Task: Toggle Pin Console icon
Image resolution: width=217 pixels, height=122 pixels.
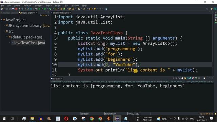Action: tap(196, 78)
